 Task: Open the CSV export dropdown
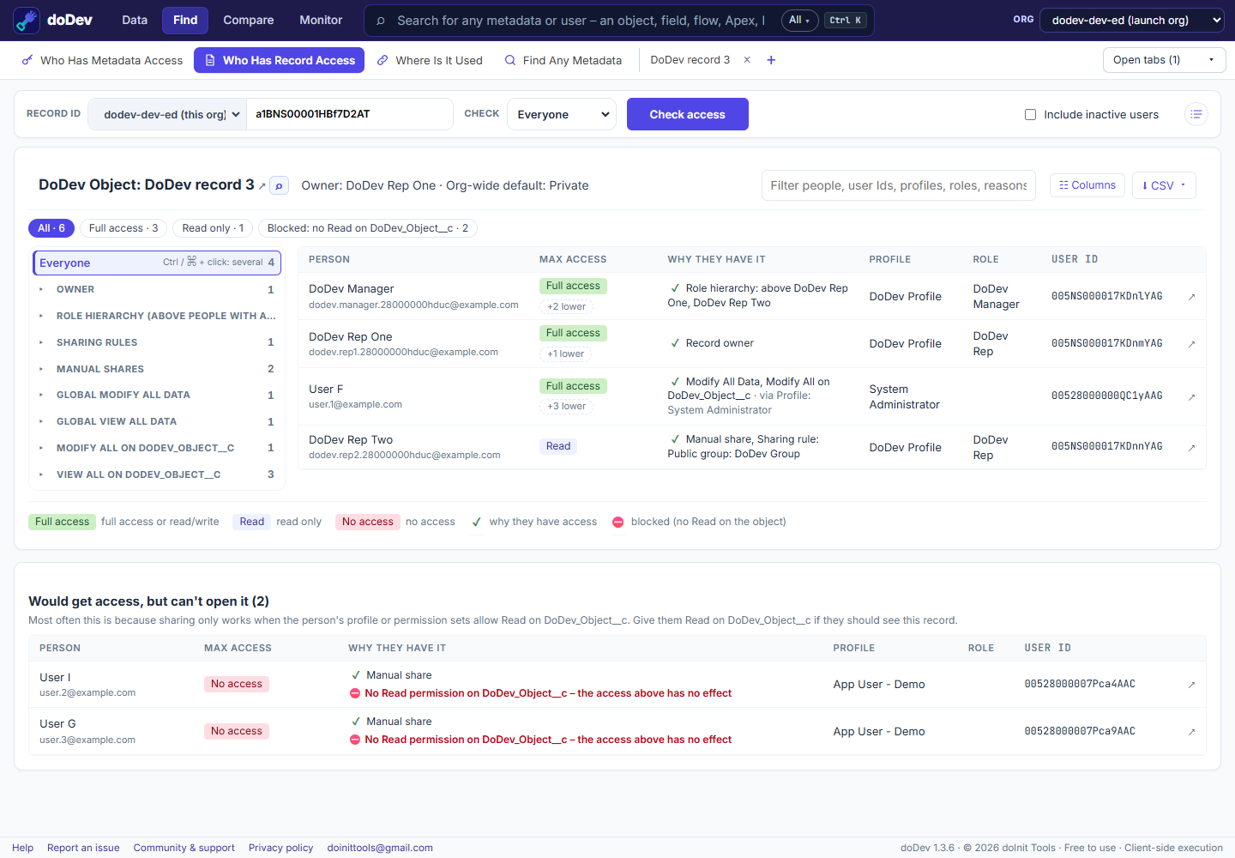coord(1164,185)
